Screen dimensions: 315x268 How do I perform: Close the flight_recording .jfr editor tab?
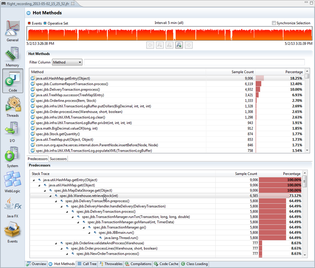73,3
